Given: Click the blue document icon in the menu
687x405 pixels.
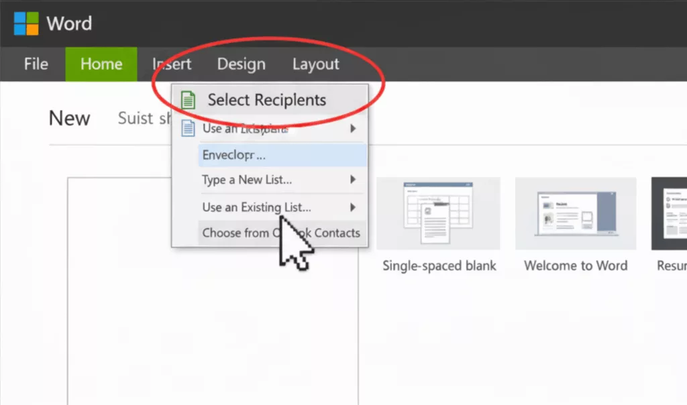Looking at the screenshot, I should (x=188, y=128).
